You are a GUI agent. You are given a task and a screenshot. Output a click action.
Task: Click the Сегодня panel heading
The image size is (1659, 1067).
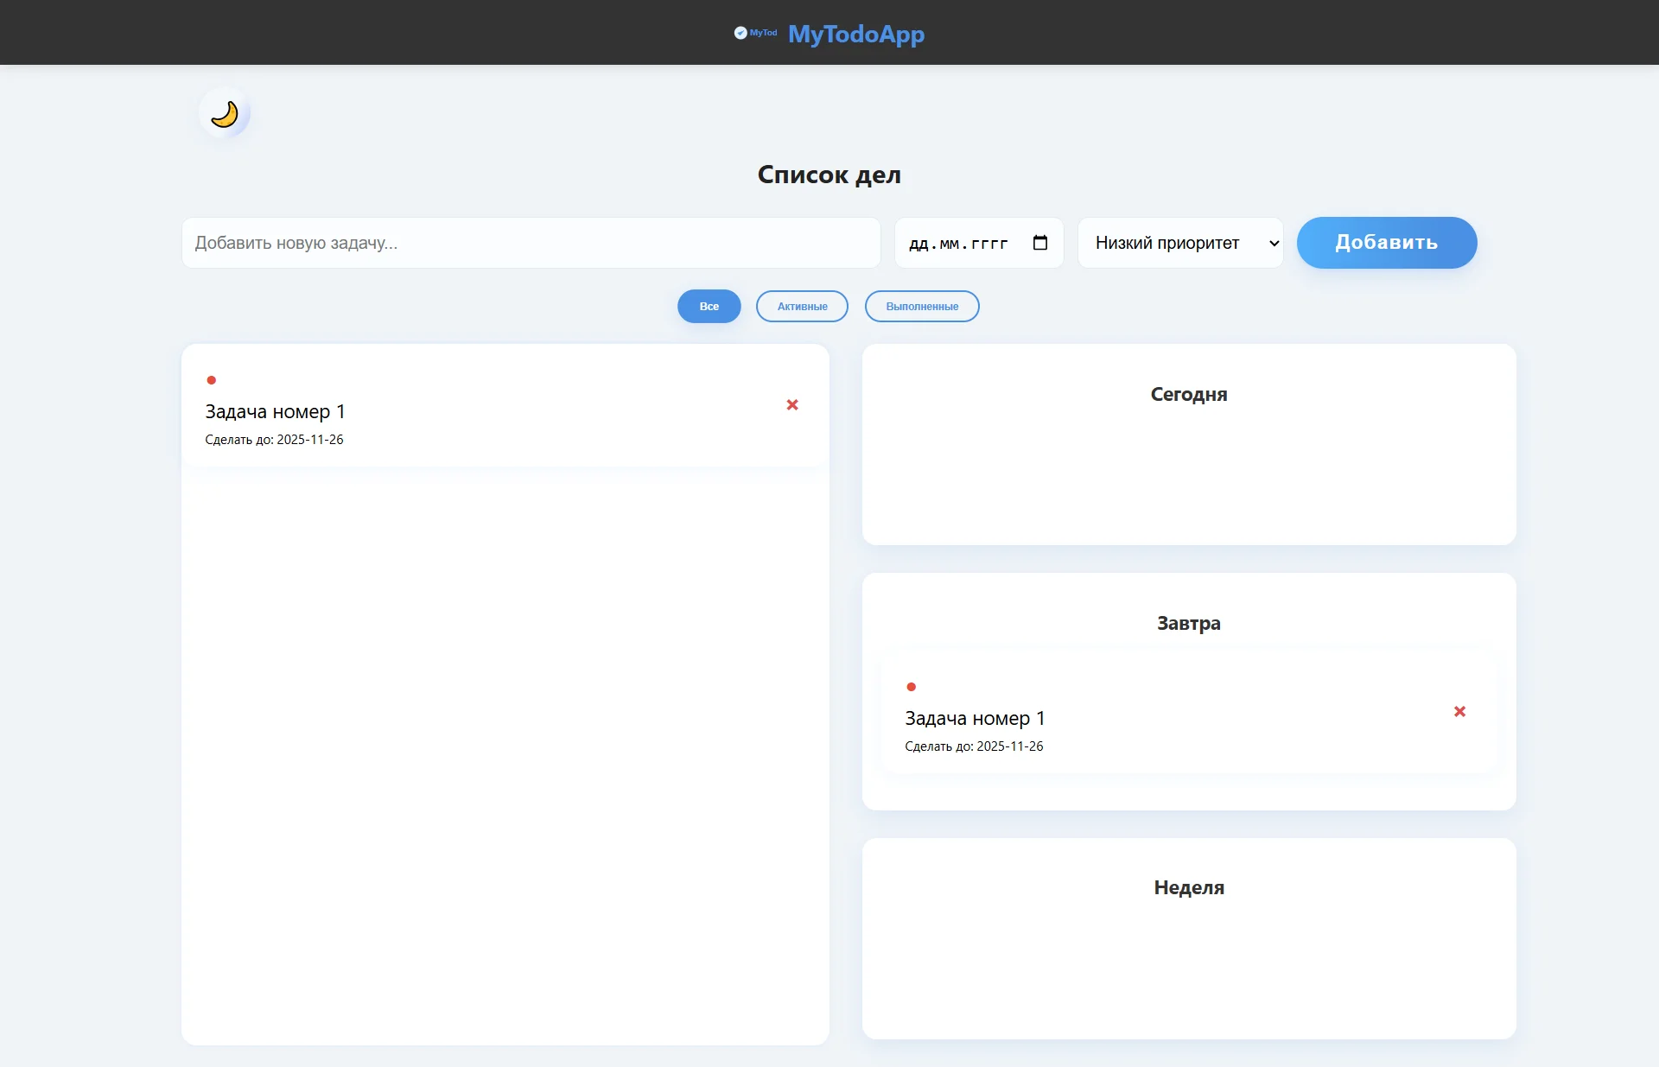point(1188,395)
